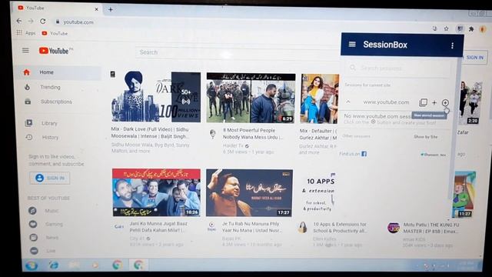This screenshot has width=492, height=277.
Task: Open the YouTube bookmark in bookmarks bar
Action: coord(55,33)
